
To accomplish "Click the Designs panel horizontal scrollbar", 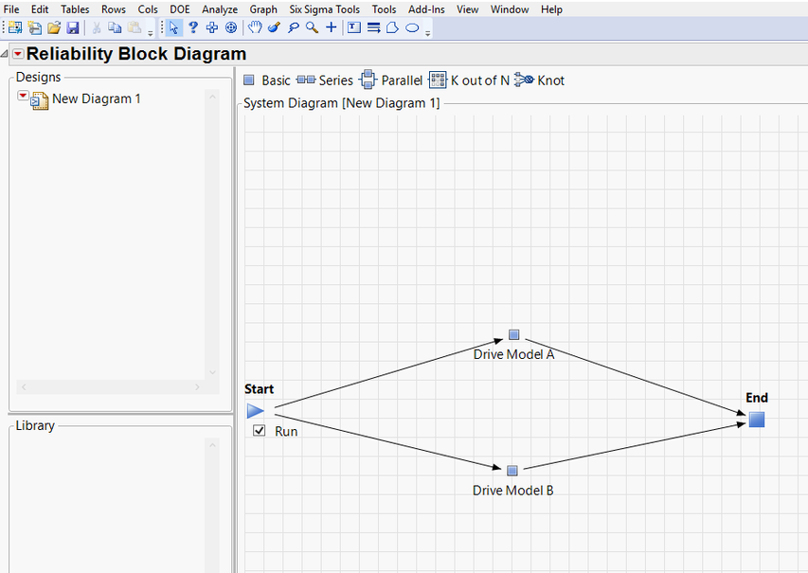I will click(x=109, y=386).
